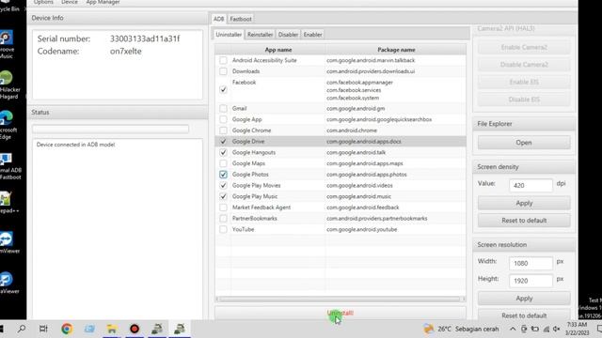
Task: Tick the Google Chrome checkbox
Action: tap(223, 131)
